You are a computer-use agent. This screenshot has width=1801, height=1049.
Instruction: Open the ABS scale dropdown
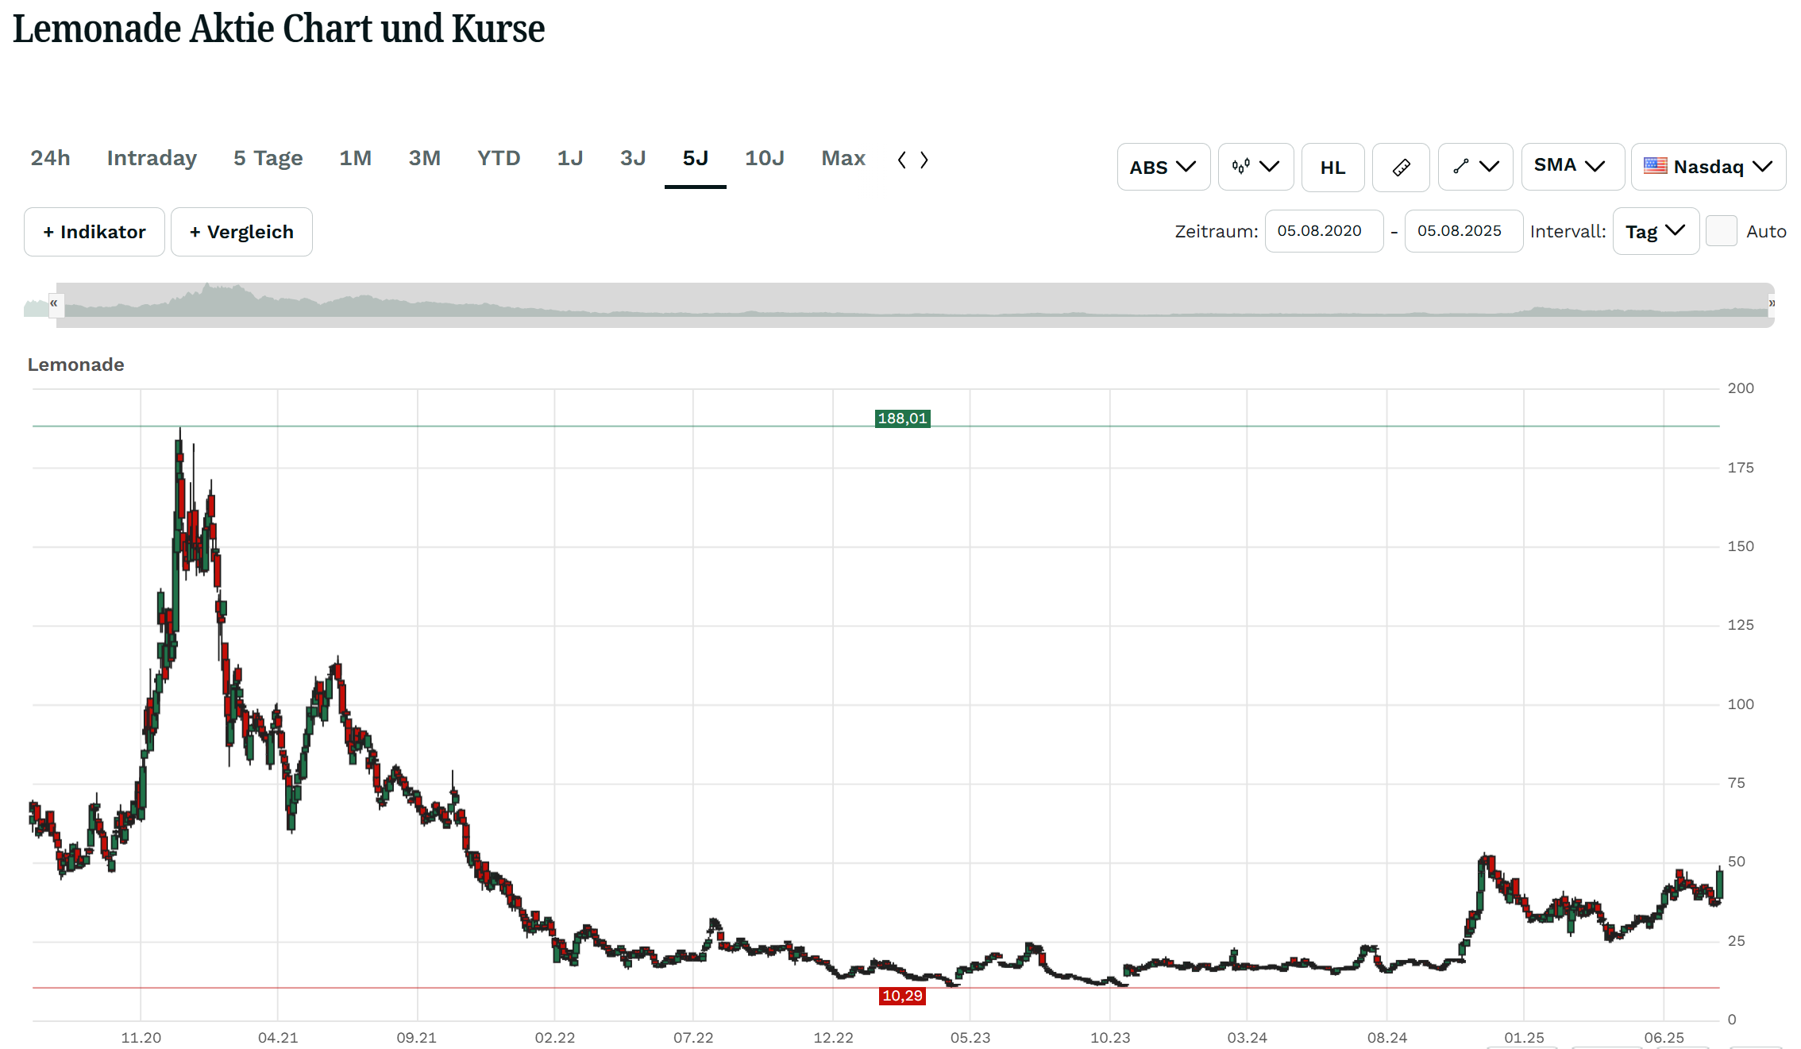tap(1163, 167)
